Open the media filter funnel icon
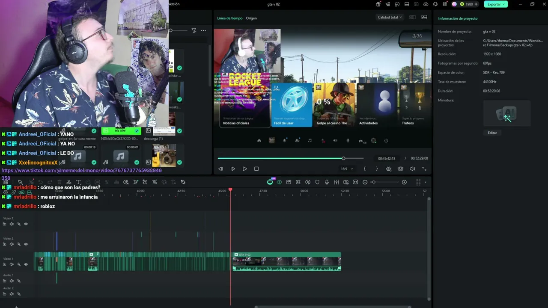 coord(194,30)
